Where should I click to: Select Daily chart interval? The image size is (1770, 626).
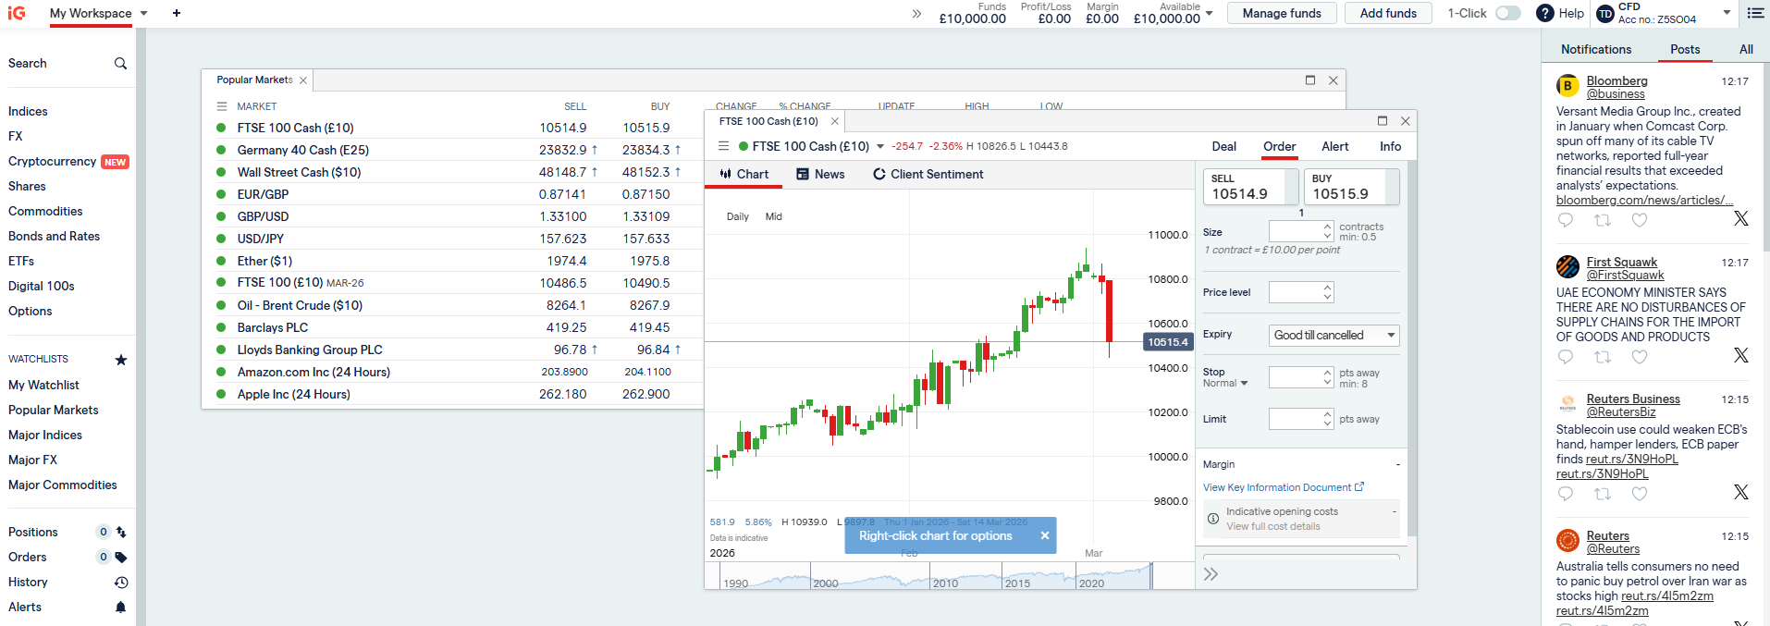pos(738,216)
